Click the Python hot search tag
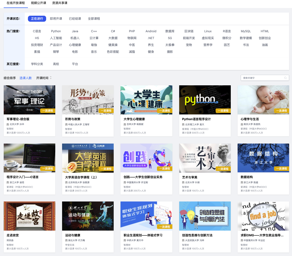The image size is (292, 256). (56, 31)
